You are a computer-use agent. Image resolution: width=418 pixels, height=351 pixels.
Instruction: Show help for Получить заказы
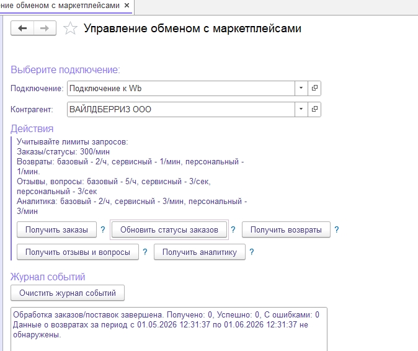click(103, 229)
